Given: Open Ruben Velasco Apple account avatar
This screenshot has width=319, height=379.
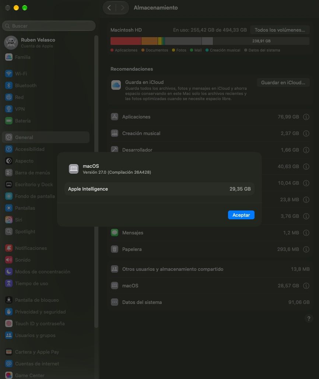Looking at the screenshot, I should pos(11,43).
